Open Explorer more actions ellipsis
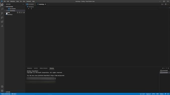Image resolution: width=170 pixels, height=95 pixels. (x=23, y=4)
